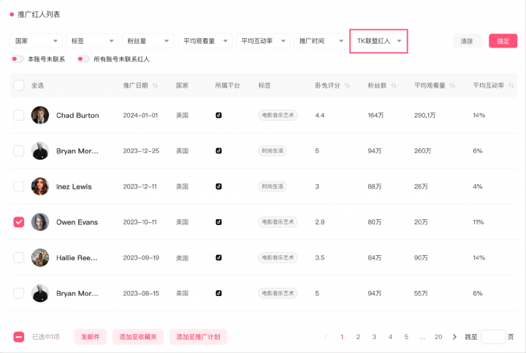This screenshot has width=526, height=353.
Task: Click the TikTok icon in Owen Evans's row
Action: coord(218,222)
